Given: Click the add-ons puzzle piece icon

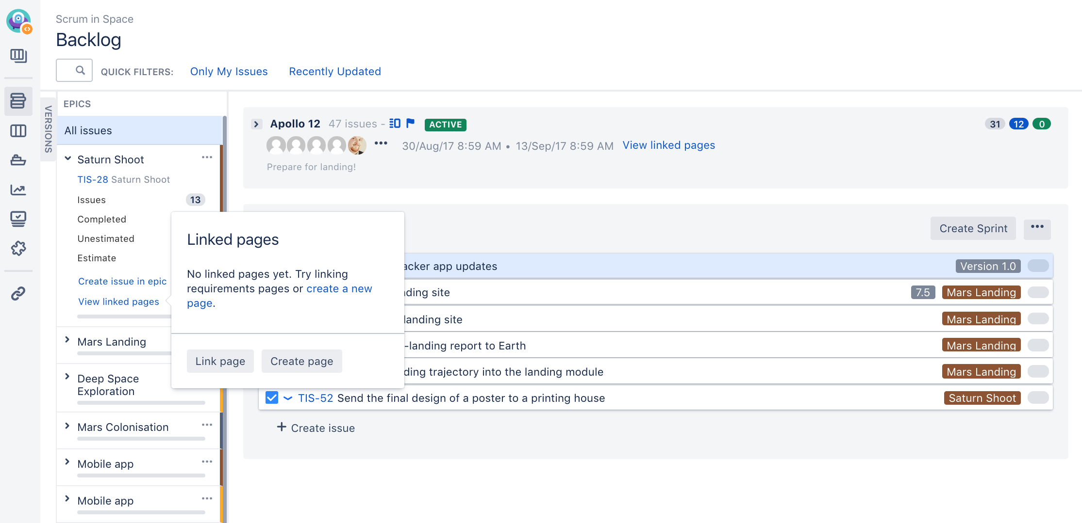Looking at the screenshot, I should 18,248.
